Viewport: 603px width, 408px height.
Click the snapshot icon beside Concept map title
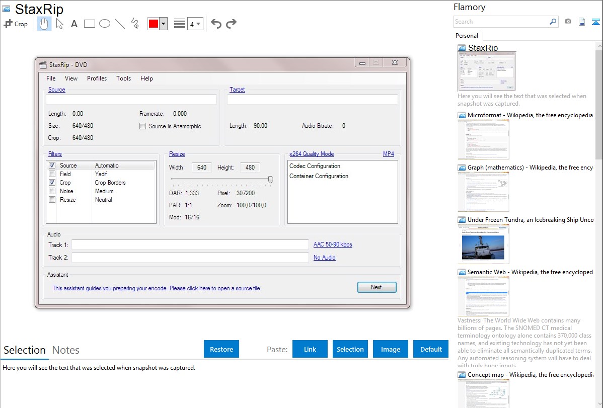point(462,375)
